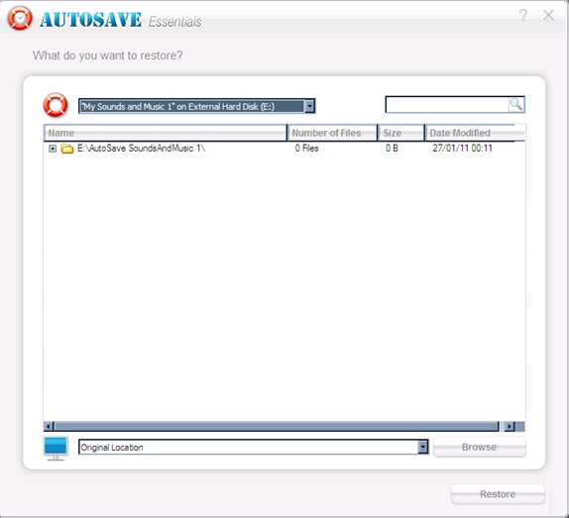The image size is (569, 518).
Task: Click inside the search text field
Action: 447,105
